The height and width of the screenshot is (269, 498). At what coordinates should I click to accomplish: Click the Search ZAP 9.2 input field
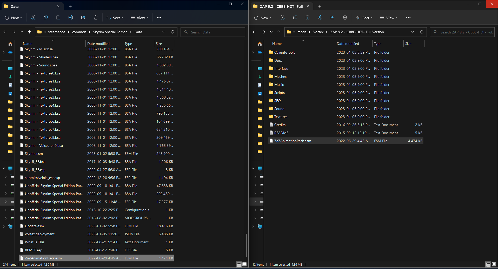[x=462, y=32]
